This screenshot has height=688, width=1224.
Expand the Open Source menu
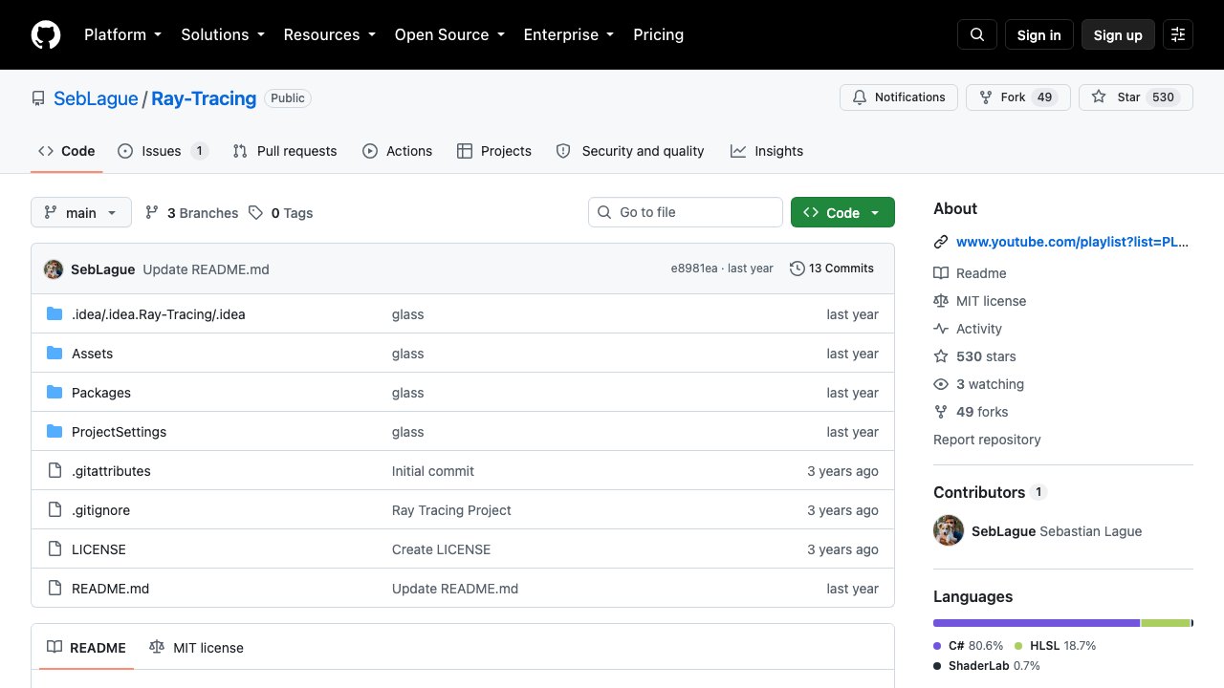tap(449, 34)
